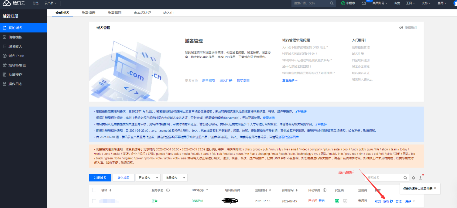The image size is (457, 208).
Task: Open the 购买指南 link
Action: pyautogui.click(x=243, y=81)
